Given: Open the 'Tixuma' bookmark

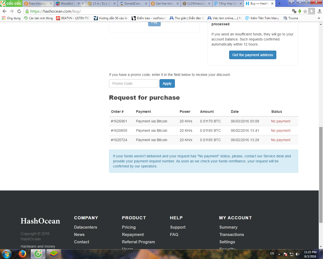Looking at the screenshot, I should pos(290,18).
